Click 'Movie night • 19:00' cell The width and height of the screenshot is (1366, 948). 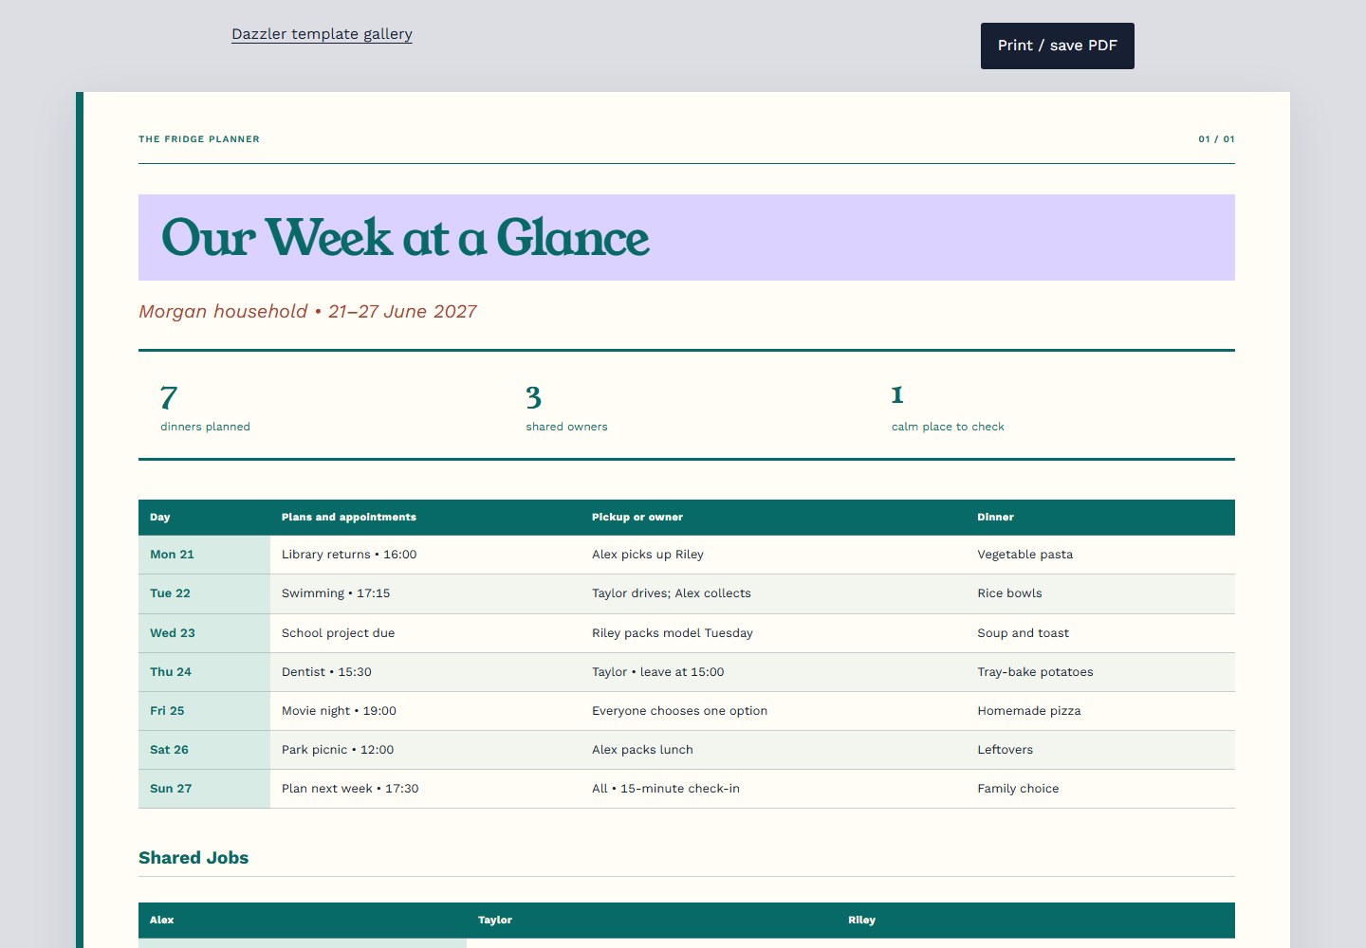(x=425, y=711)
